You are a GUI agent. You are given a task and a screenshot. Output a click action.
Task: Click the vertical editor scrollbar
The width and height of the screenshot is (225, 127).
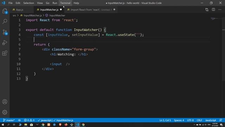pos(224,49)
